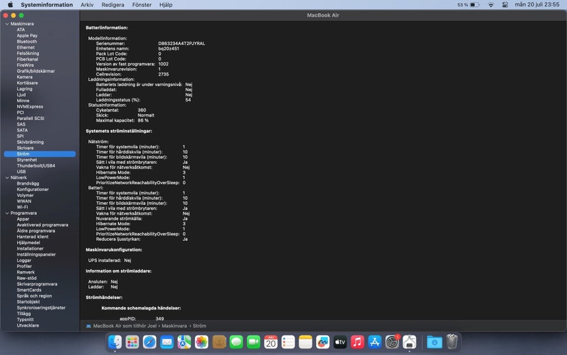567x355 pixels.
Task: Open the Trash in dock
Action: [452, 342]
